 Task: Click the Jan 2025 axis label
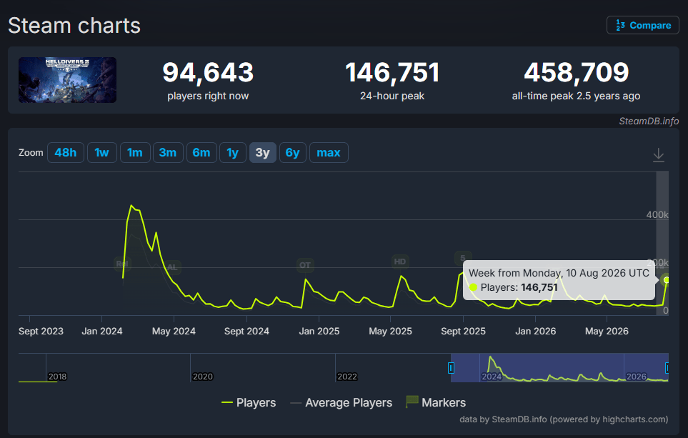[319, 331]
